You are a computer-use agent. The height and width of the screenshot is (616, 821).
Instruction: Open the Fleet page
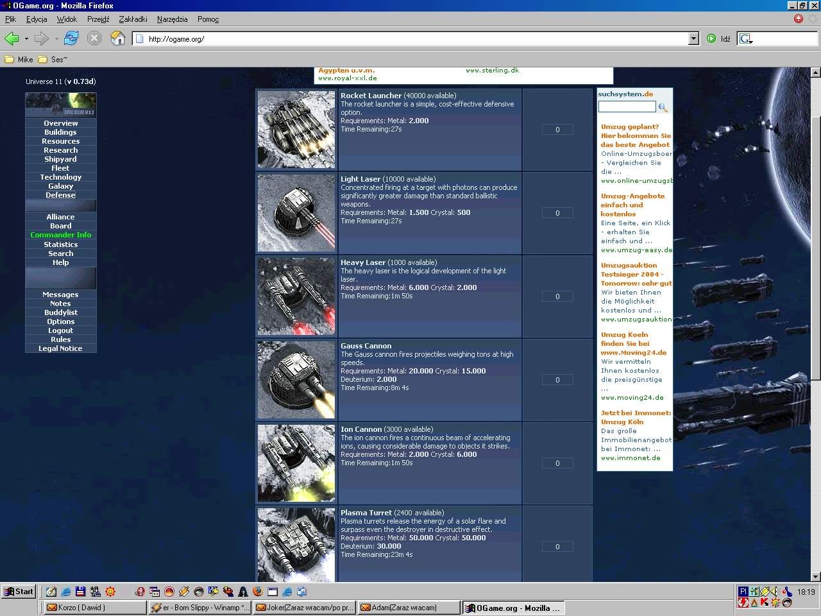61,168
